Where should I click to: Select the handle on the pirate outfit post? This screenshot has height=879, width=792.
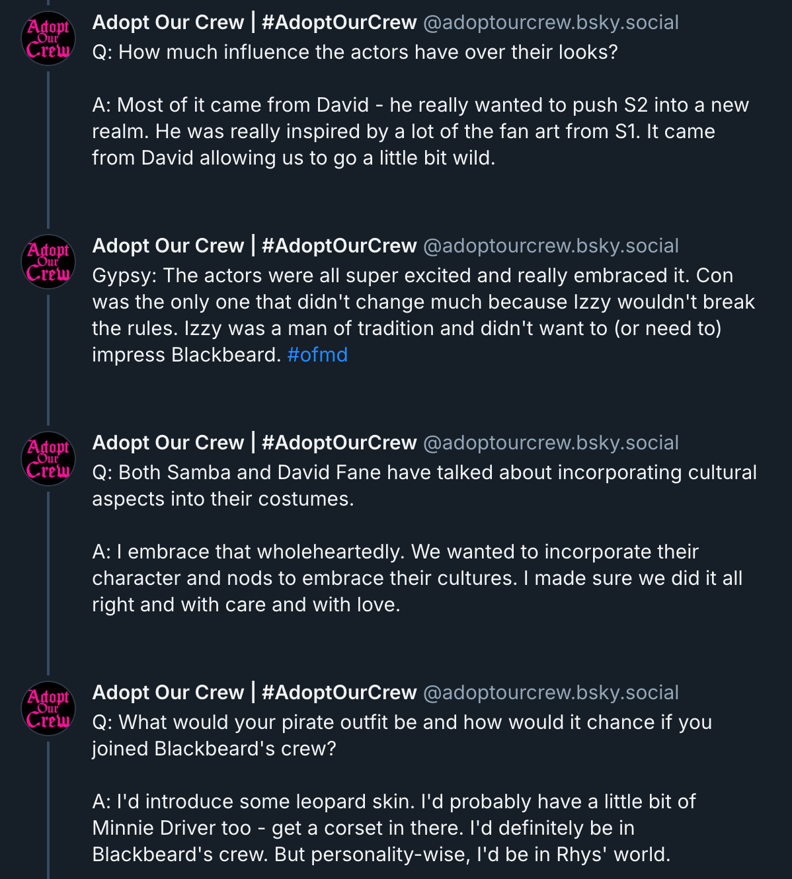pos(551,693)
